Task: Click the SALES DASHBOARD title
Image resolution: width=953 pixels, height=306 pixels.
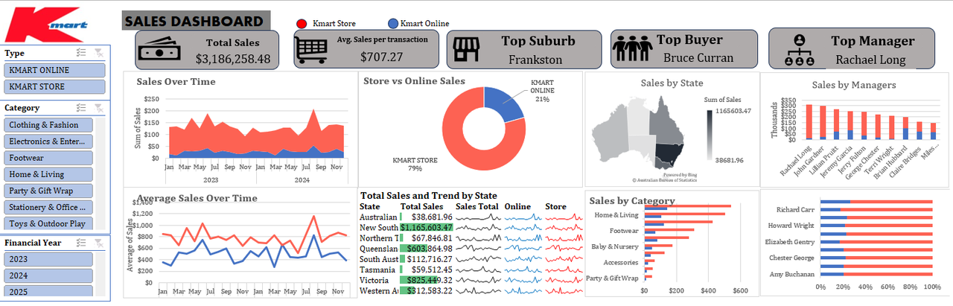Action: pyautogui.click(x=193, y=22)
